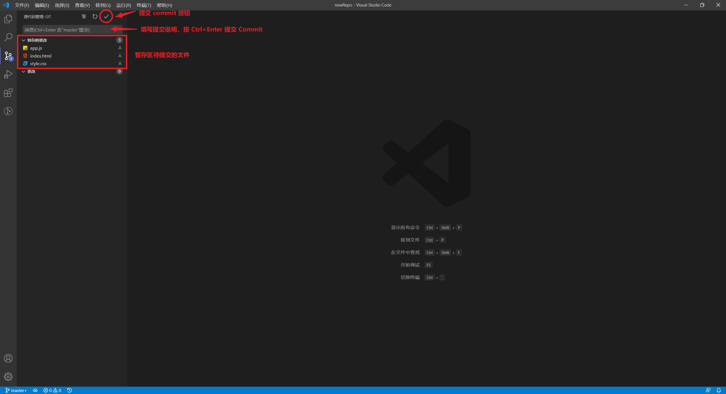Click the master+ branch in status bar
The width and height of the screenshot is (726, 394).
[16, 390]
